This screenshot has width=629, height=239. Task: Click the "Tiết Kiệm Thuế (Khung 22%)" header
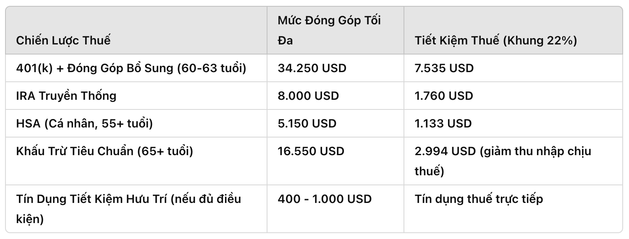(x=496, y=41)
